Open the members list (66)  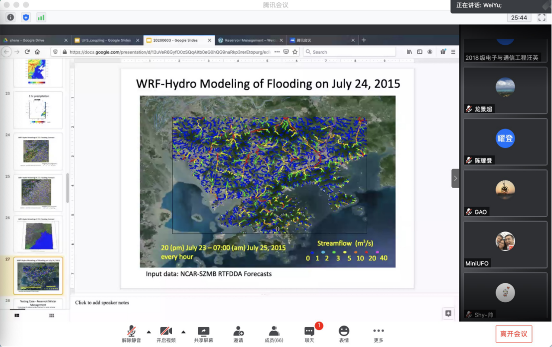point(274,334)
